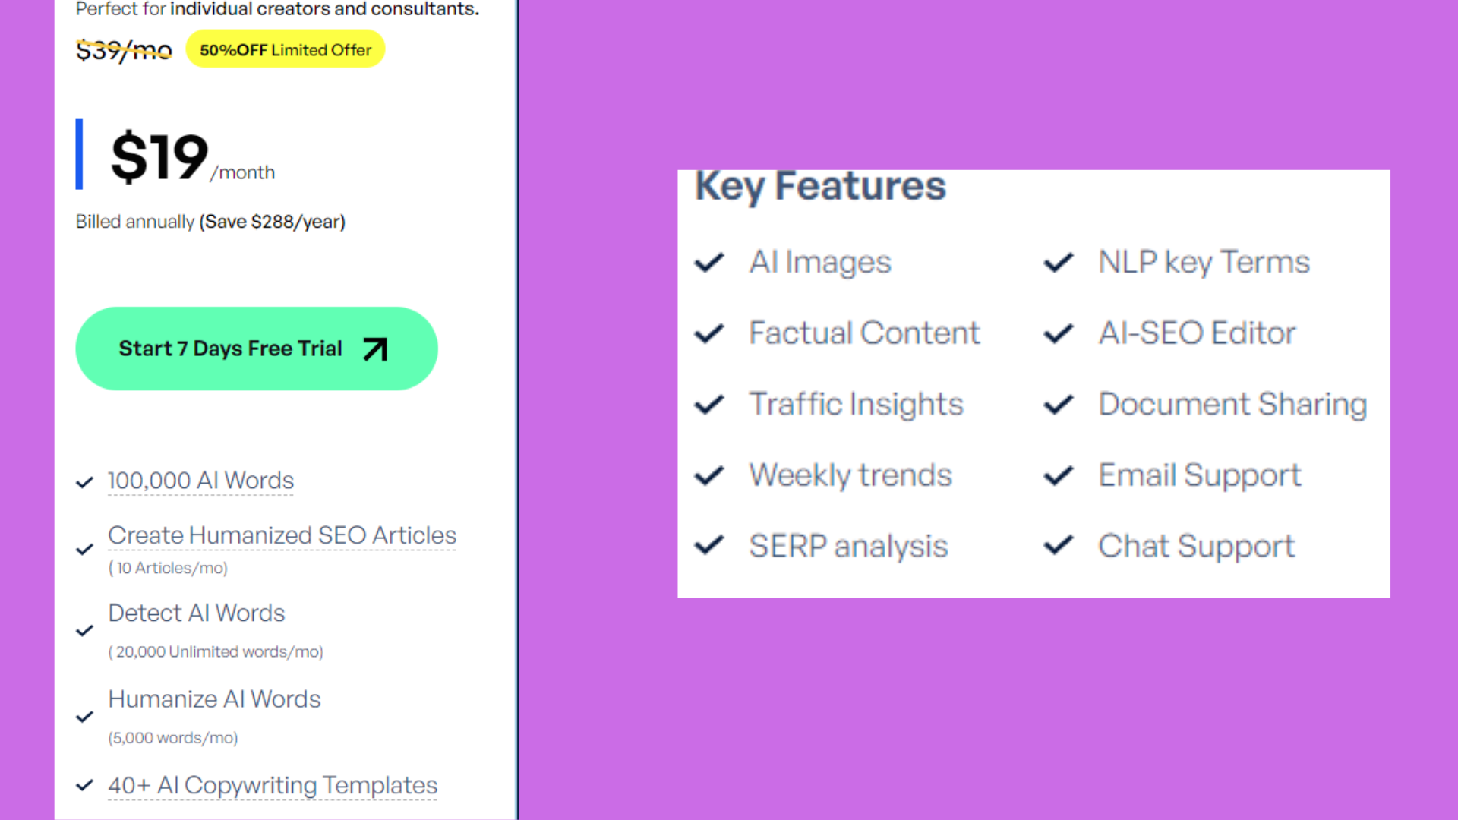Click the Start 7 Days Free Trial button
The height and width of the screenshot is (820, 1458).
(x=257, y=348)
